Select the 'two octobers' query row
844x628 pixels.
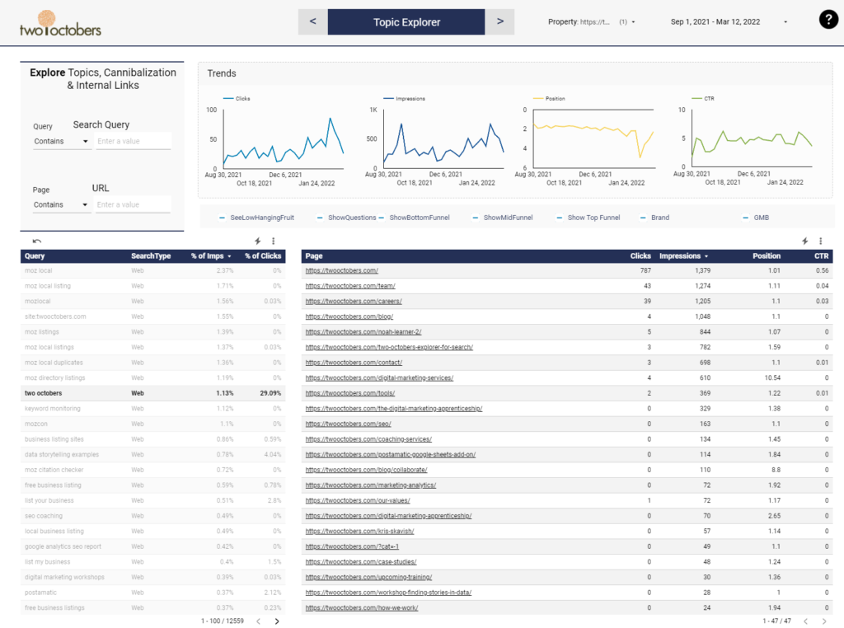click(152, 393)
